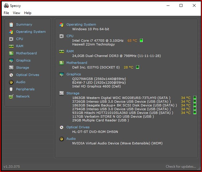The width and height of the screenshot is (202, 172).
Task: Click the RAM heading link in main panel
Action: point(70,51)
